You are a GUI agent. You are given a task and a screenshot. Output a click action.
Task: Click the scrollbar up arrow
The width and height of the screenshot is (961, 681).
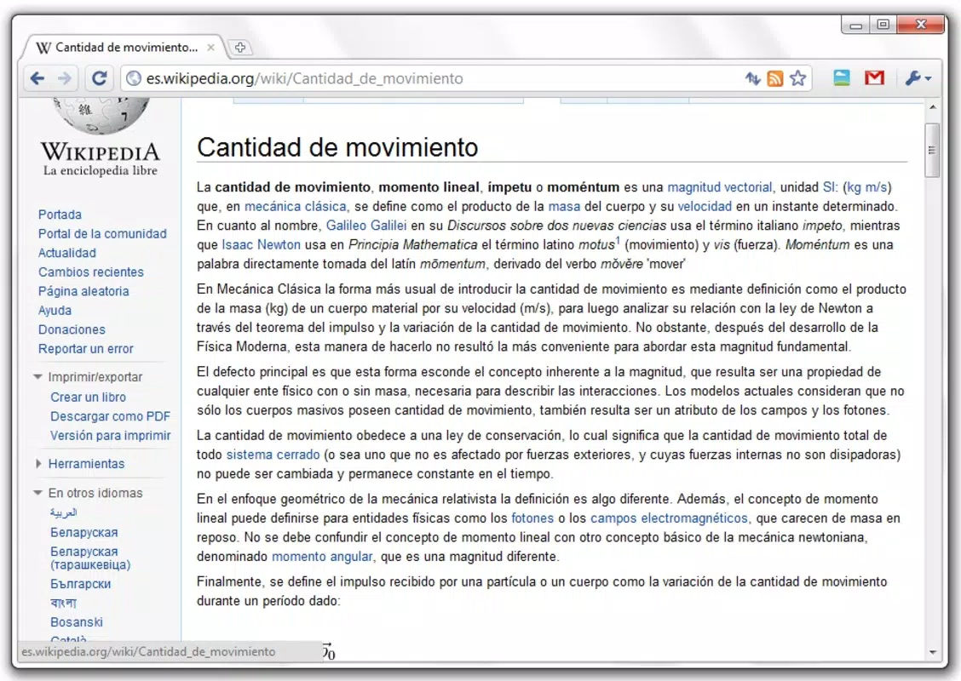click(932, 108)
